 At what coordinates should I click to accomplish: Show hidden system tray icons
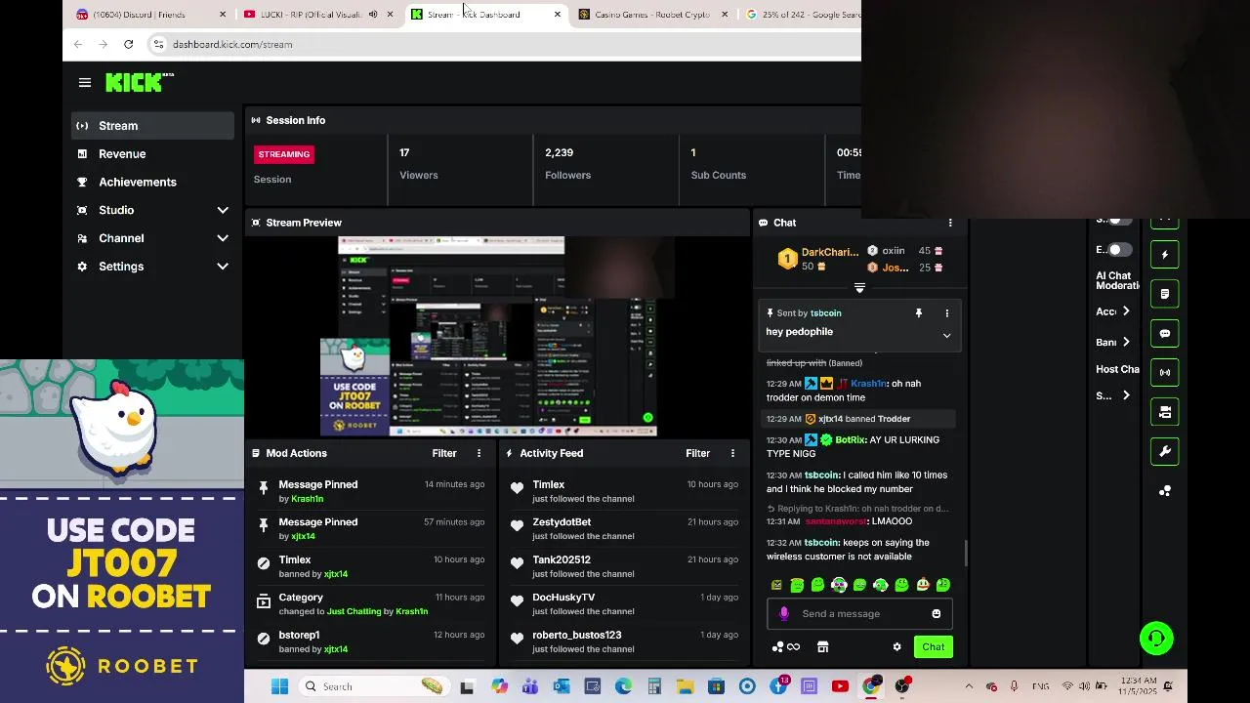click(x=969, y=686)
